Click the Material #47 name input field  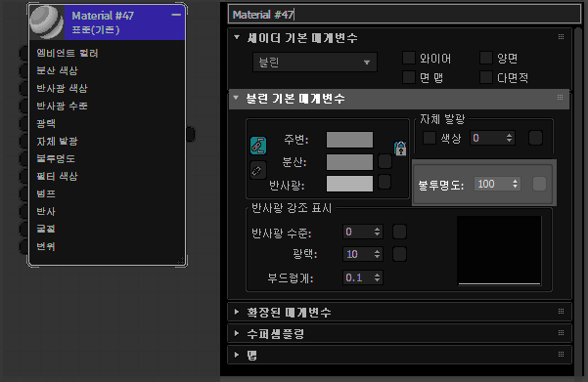coord(404,15)
